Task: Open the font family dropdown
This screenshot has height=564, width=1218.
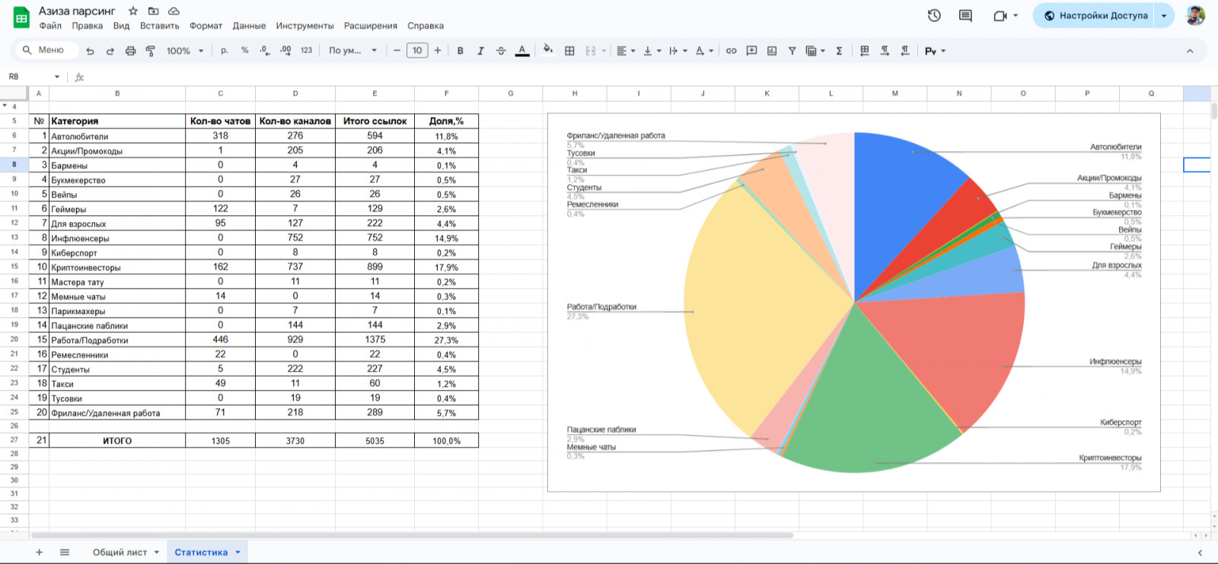Action: pos(352,51)
